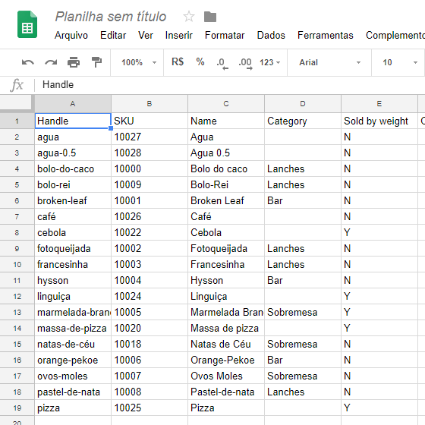Format as percent
Screen dimensions: 425x425
pos(200,62)
